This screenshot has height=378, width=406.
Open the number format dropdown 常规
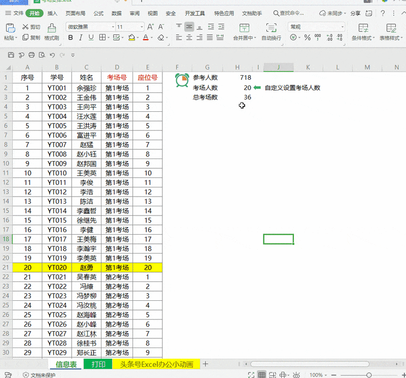(317, 26)
